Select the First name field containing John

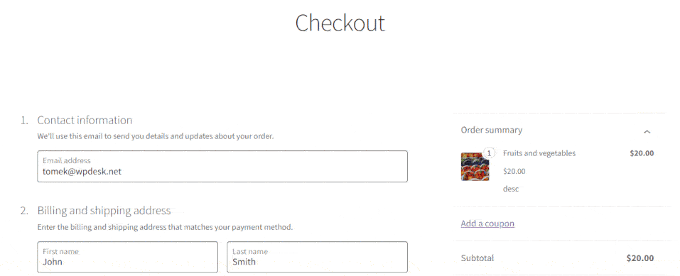[127, 257]
